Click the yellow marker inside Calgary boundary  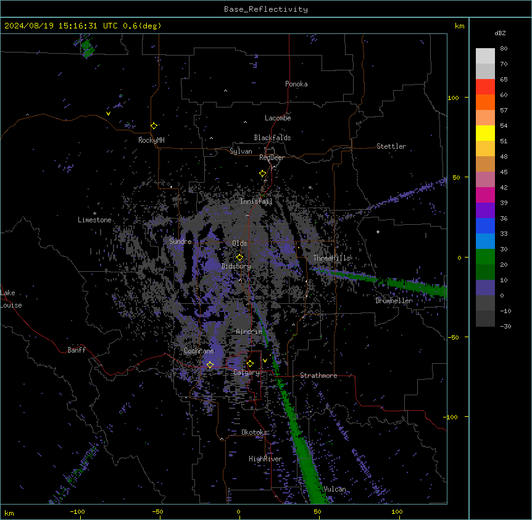tap(250, 364)
